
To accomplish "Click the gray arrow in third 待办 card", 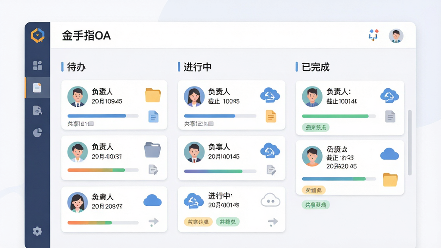I will tap(154, 222).
